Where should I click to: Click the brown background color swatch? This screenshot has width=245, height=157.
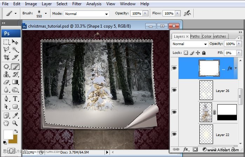coord(13,138)
